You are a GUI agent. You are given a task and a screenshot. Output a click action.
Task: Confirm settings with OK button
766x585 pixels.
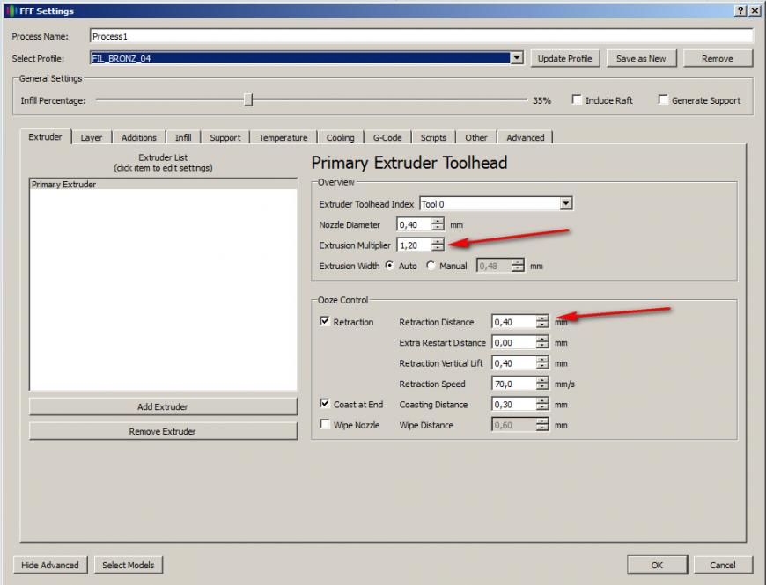(657, 565)
